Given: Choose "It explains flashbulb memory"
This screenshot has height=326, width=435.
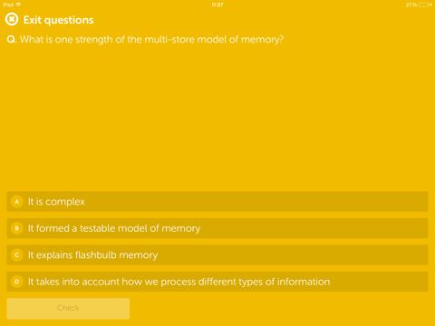Looking at the screenshot, I should [x=217, y=255].
